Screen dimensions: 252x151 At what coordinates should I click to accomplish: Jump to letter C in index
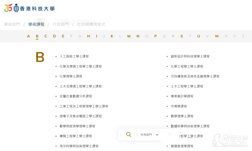coord(46,36)
